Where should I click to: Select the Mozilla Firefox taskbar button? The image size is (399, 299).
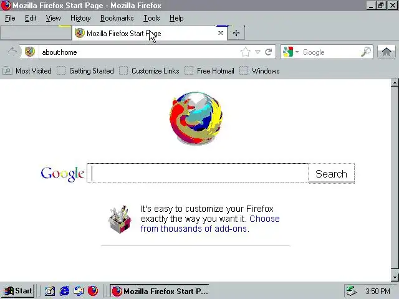pos(160,291)
